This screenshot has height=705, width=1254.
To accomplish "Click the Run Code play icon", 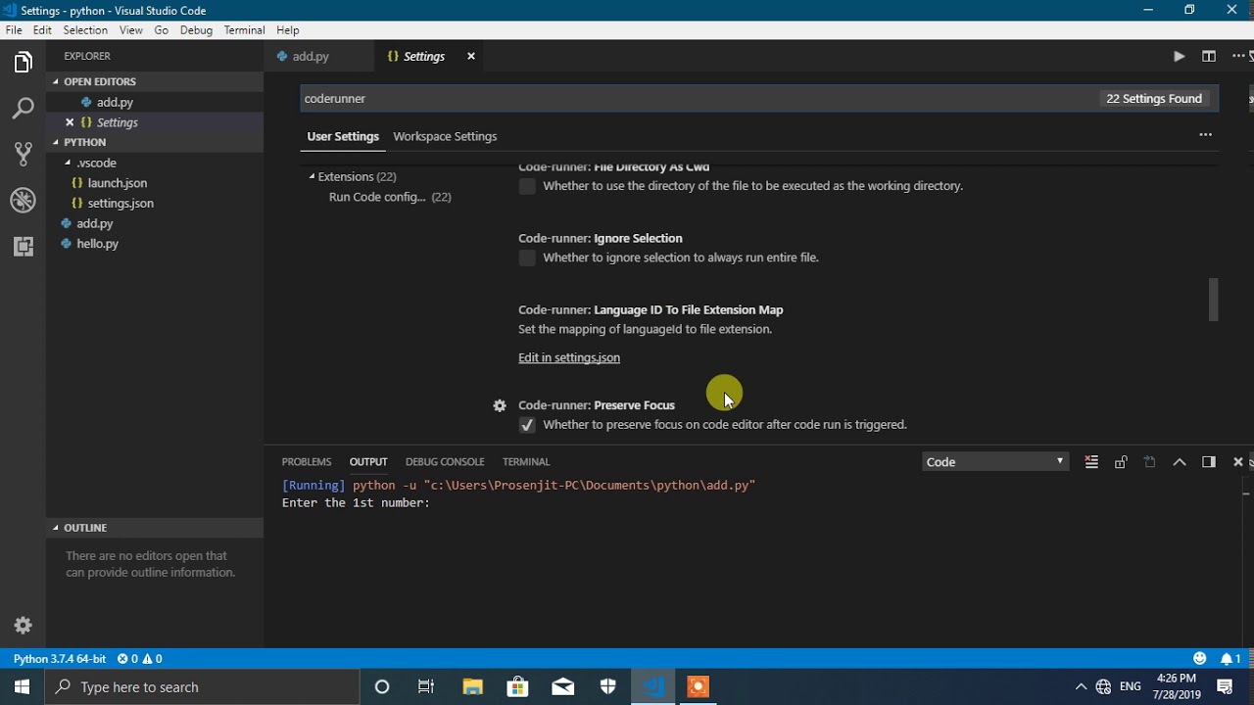I will (1179, 57).
